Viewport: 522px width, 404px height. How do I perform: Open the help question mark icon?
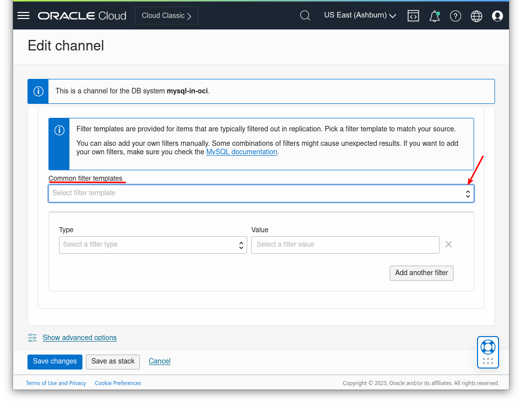[x=455, y=16]
